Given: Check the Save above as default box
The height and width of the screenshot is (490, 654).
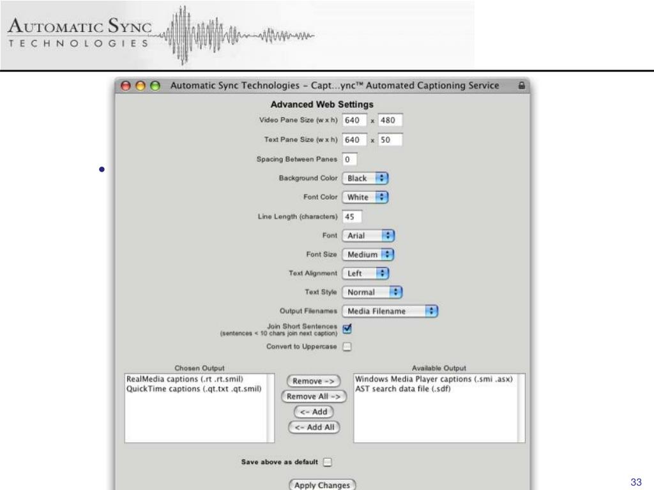Looking at the screenshot, I should pyautogui.click(x=328, y=462).
